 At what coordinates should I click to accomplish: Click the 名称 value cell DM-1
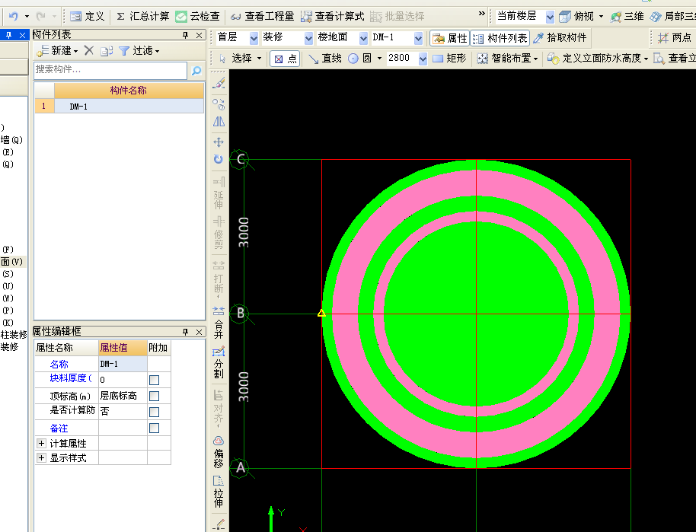point(123,364)
